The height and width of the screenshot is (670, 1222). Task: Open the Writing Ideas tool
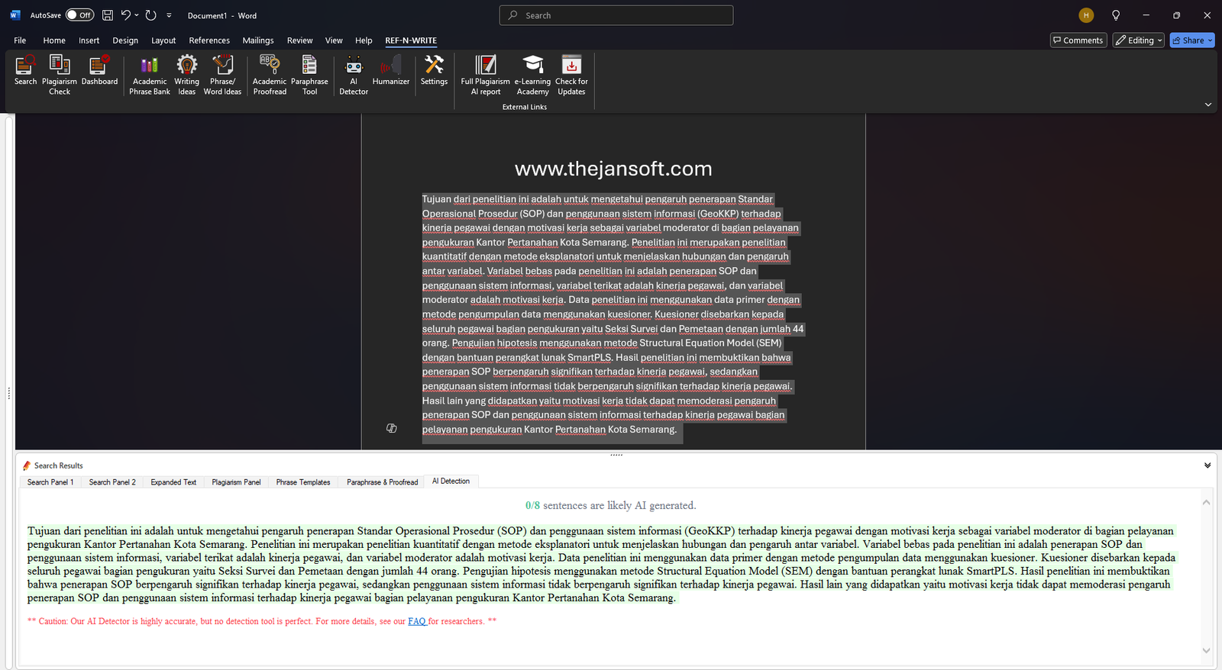point(186,75)
